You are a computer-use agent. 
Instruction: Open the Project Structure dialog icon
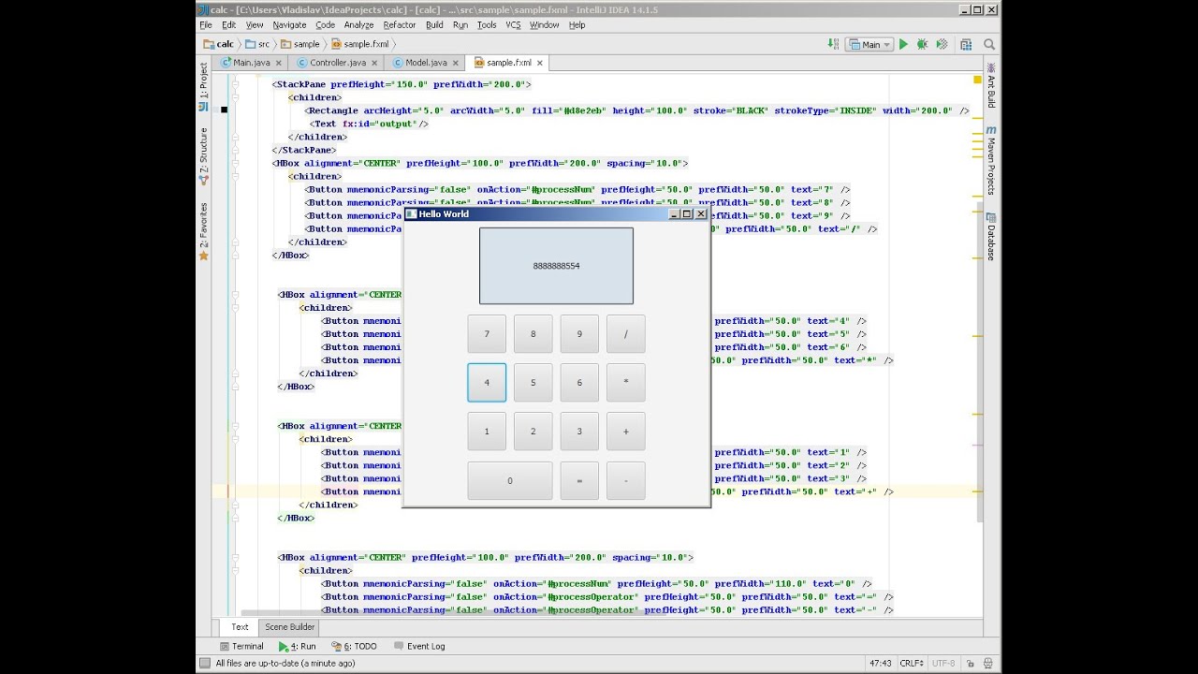point(966,44)
